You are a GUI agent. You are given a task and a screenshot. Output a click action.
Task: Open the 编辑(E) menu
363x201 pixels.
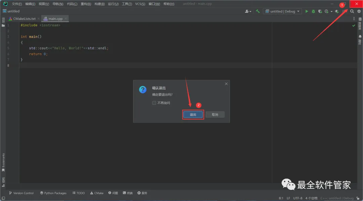30,4
